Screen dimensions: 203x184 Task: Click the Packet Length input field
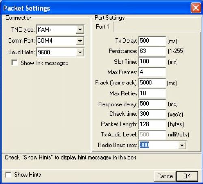152,124
